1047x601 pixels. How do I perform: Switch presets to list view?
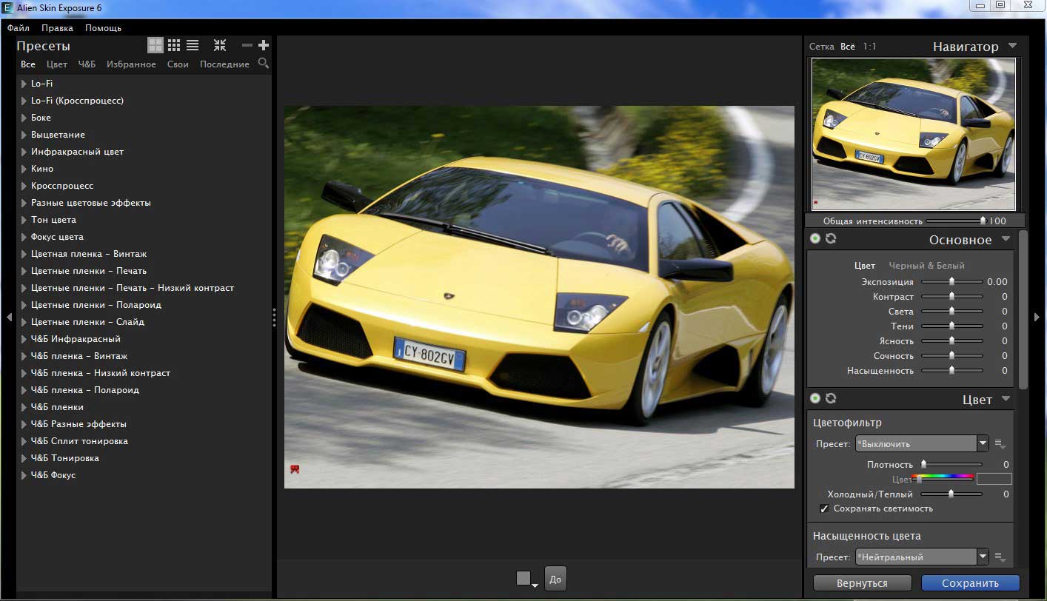coord(193,45)
